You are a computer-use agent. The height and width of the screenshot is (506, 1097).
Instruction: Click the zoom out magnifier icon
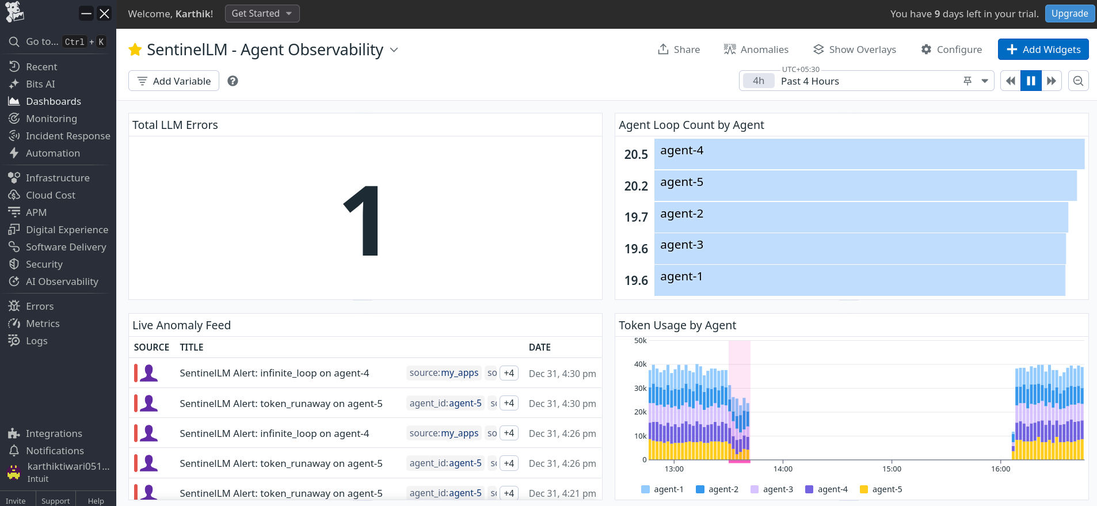pos(1079,81)
